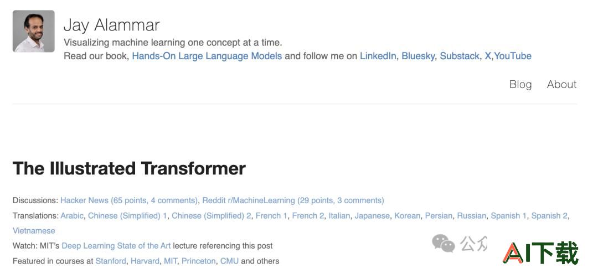
Task: Open the Chinese (Simplified) 2 translation
Action: (x=212, y=216)
